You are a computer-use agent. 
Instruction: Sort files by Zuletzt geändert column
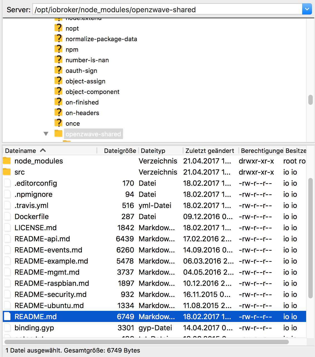click(210, 151)
